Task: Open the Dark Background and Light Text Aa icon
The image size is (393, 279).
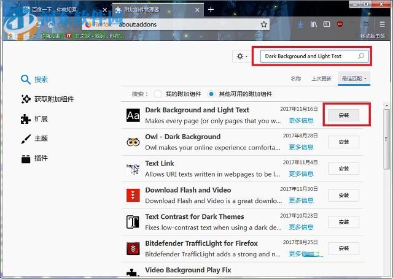Action: point(133,115)
